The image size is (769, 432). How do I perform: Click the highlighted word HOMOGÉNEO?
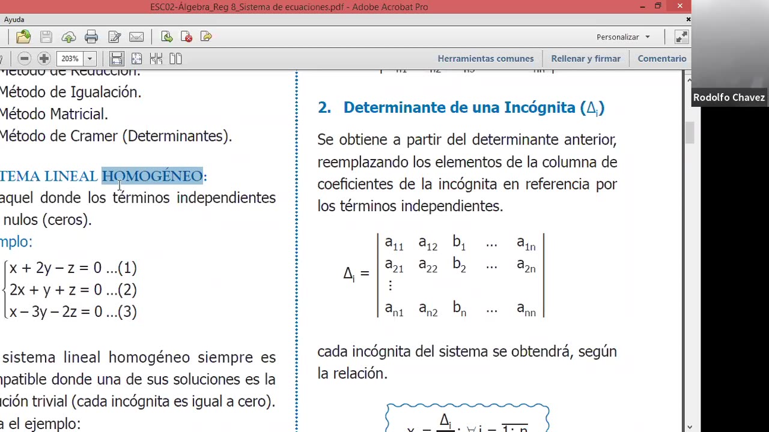pyautogui.click(x=153, y=176)
